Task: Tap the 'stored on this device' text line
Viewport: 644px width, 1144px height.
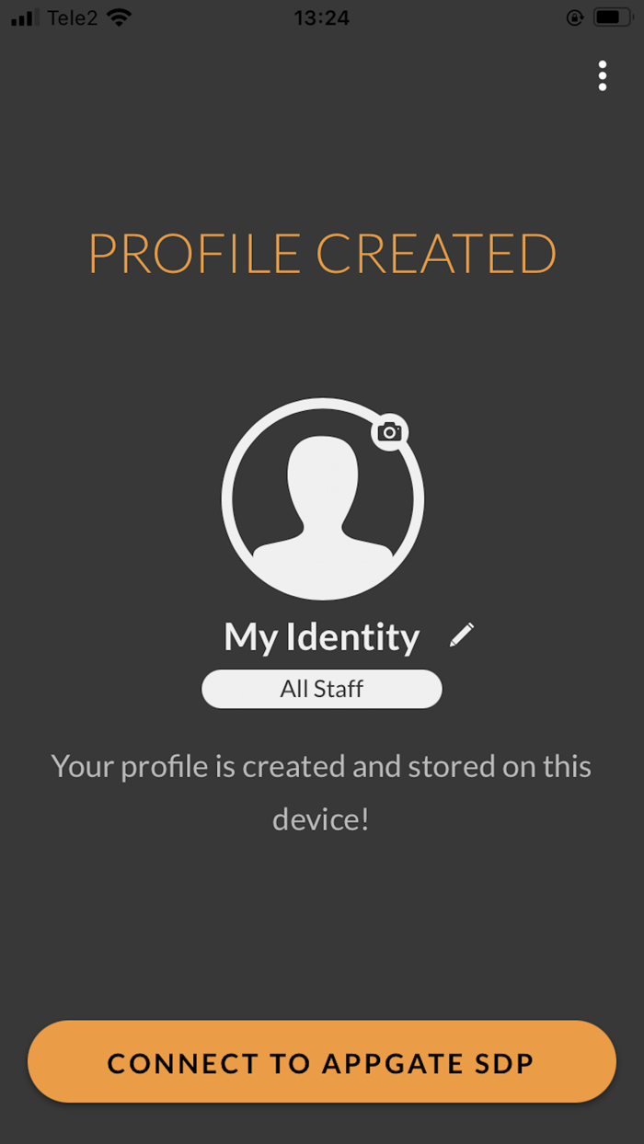Action: (x=321, y=818)
